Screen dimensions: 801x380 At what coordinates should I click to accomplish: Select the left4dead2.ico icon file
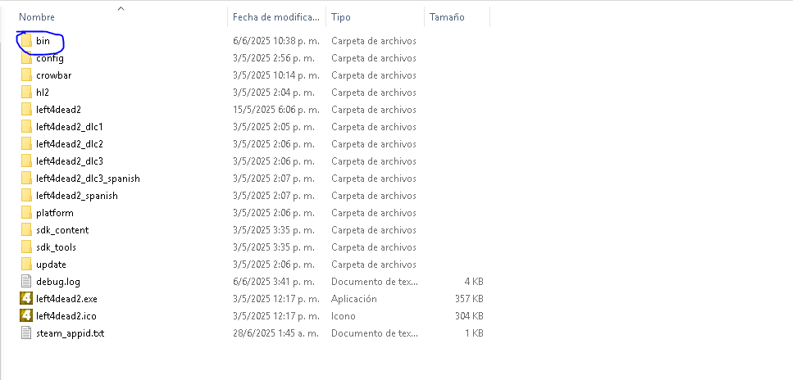click(x=25, y=316)
